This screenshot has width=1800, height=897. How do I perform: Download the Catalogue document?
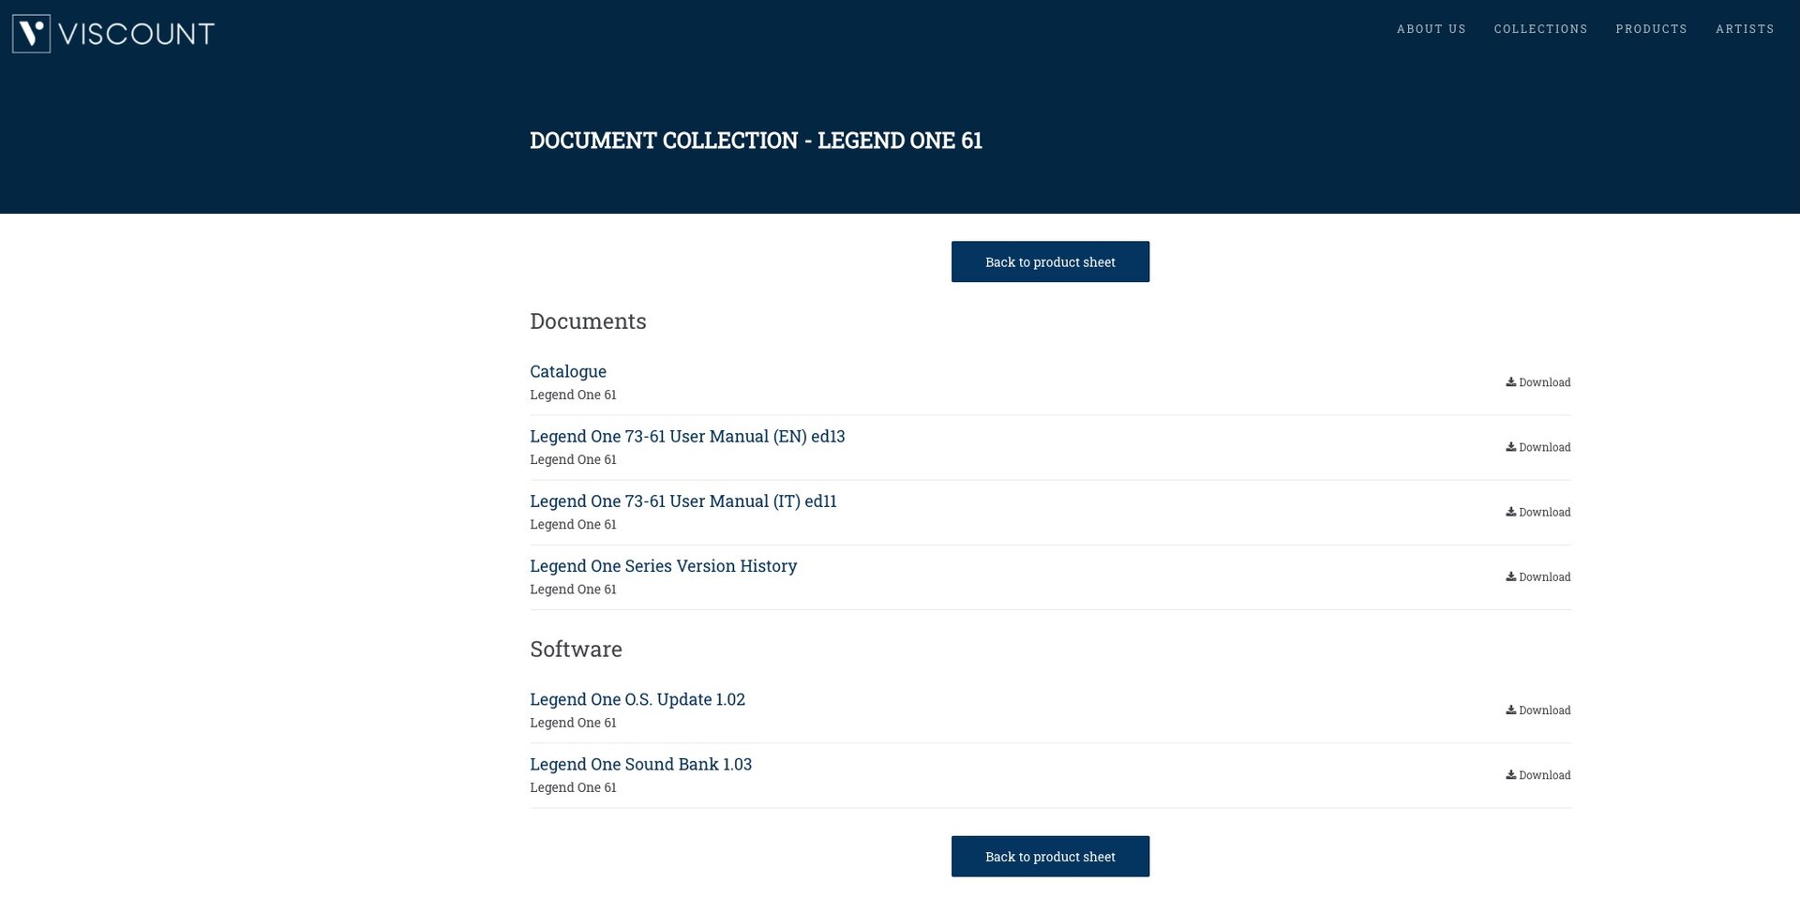(1538, 382)
